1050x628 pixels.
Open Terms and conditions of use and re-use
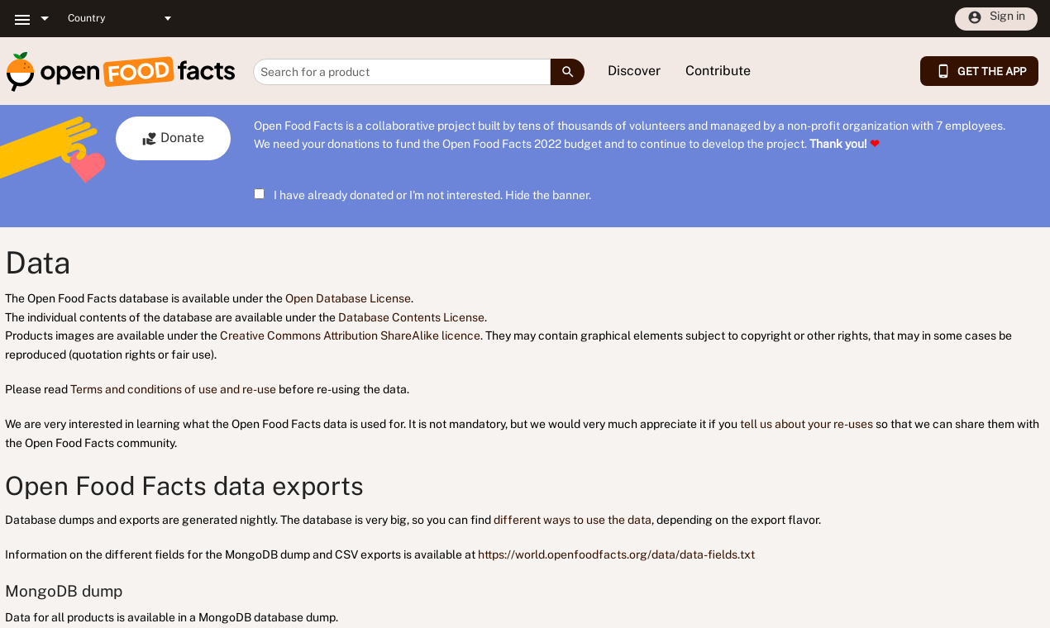pos(173,388)
